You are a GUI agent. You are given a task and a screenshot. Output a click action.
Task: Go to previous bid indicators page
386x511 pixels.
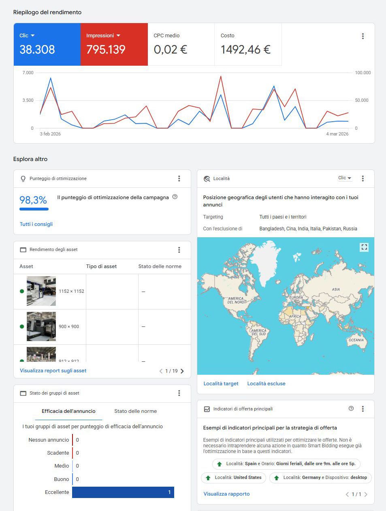click(347, 494)
